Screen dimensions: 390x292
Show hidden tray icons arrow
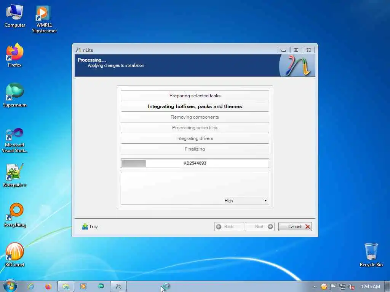click(x=315, y=287)
